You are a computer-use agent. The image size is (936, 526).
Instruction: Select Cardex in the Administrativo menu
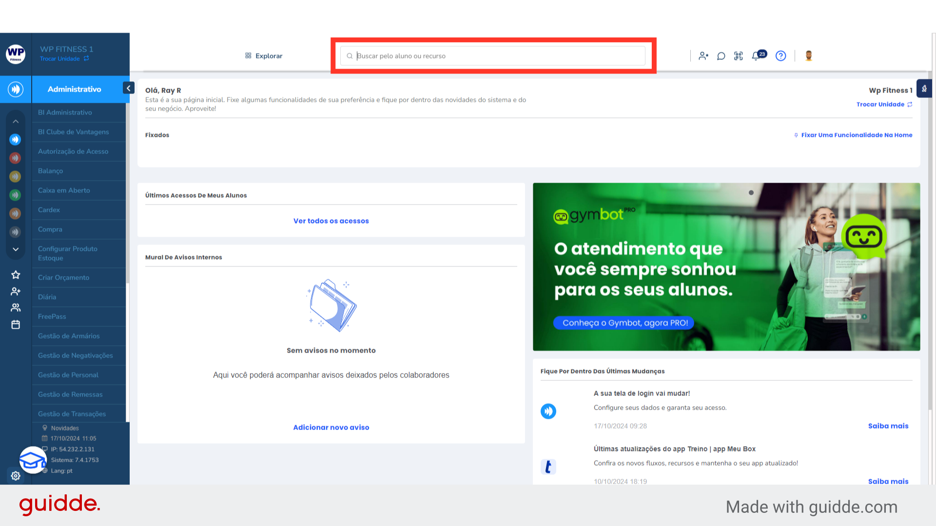click(x=49, y=209)
